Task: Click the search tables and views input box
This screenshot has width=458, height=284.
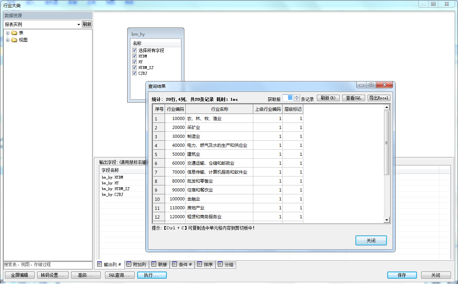Action: click(48, 265)
